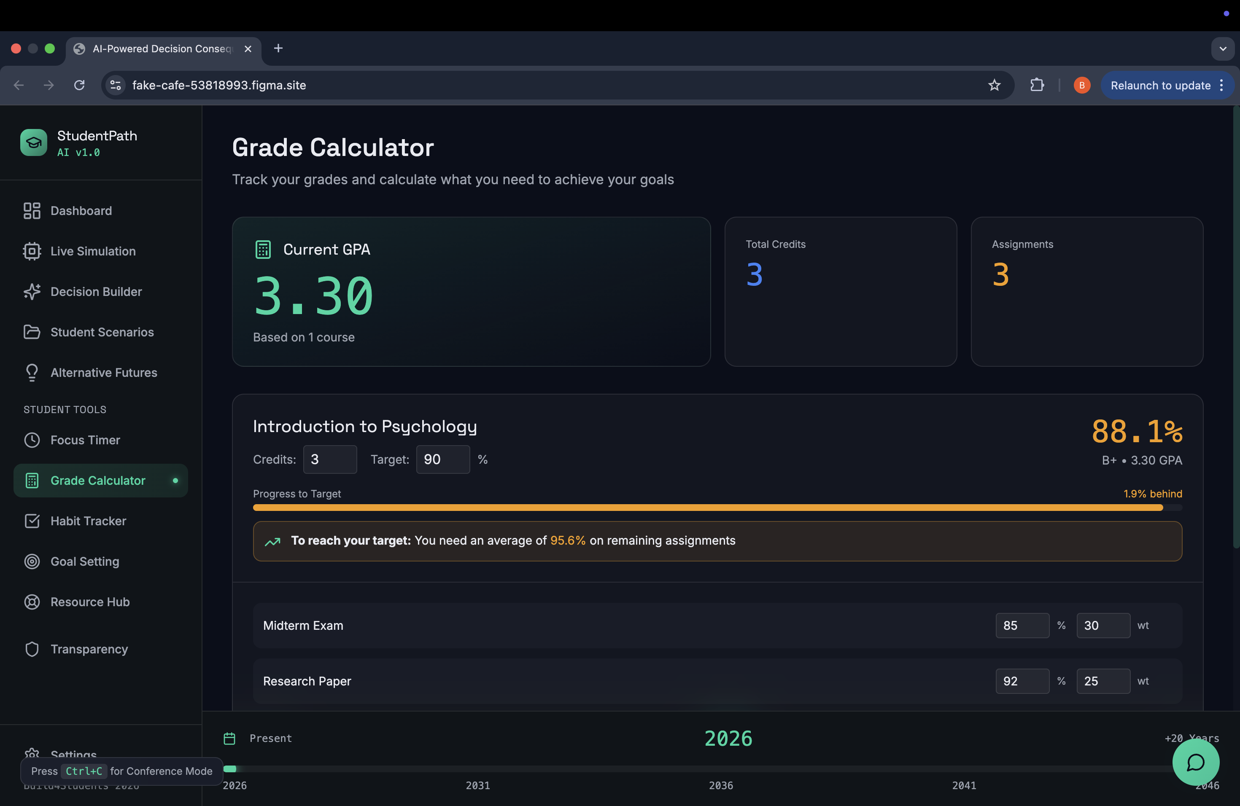Open Student Scenarios folder icon
This screenshot has width=1240, height=806.
click(32, 332)
